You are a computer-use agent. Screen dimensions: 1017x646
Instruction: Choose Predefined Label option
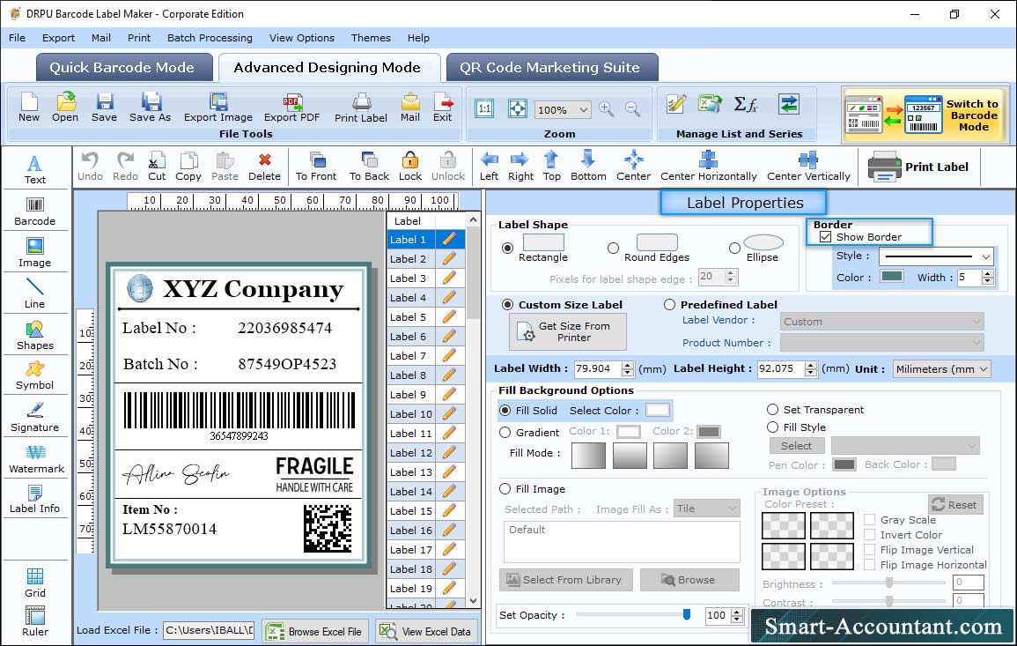(x=668, y=305)
